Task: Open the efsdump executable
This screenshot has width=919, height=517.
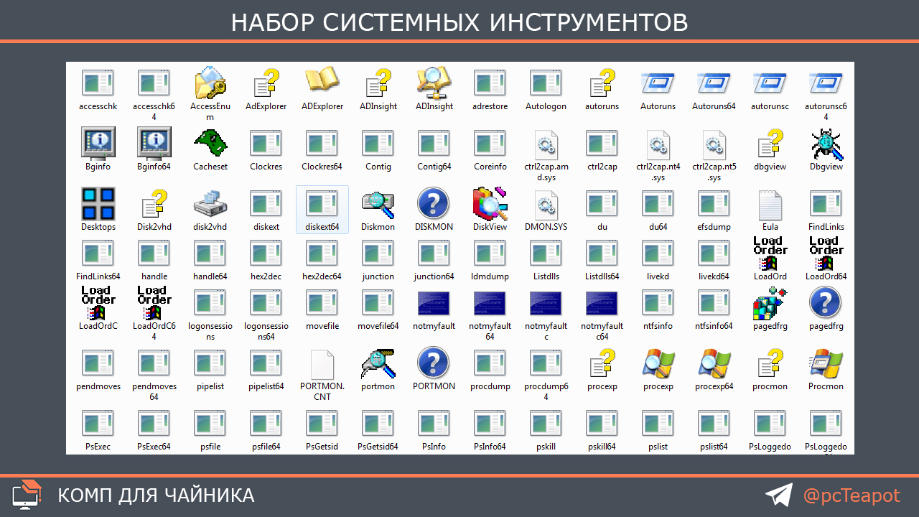Action: tap(714, 204)
